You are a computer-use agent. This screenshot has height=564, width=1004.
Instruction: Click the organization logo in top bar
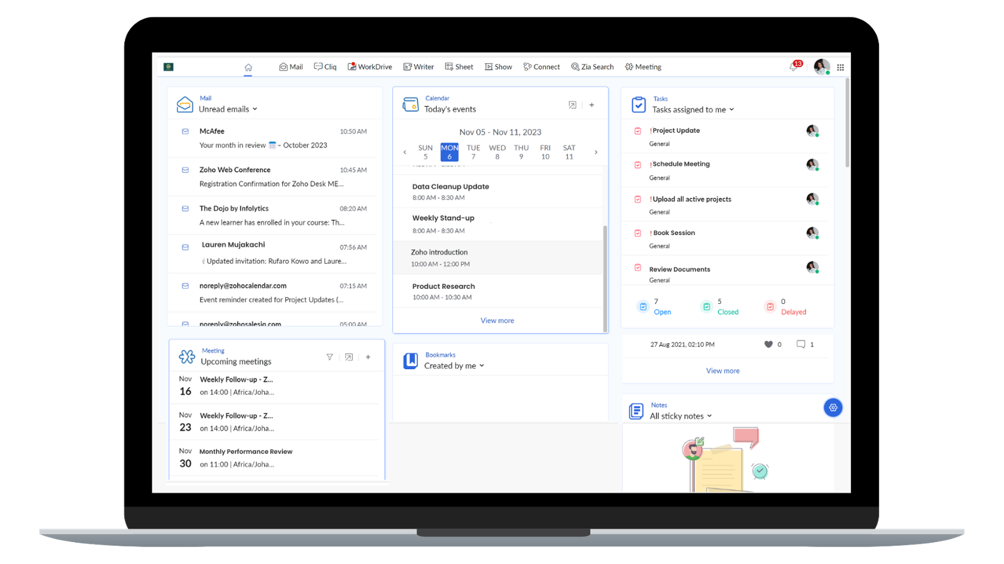tap(169, 67)
